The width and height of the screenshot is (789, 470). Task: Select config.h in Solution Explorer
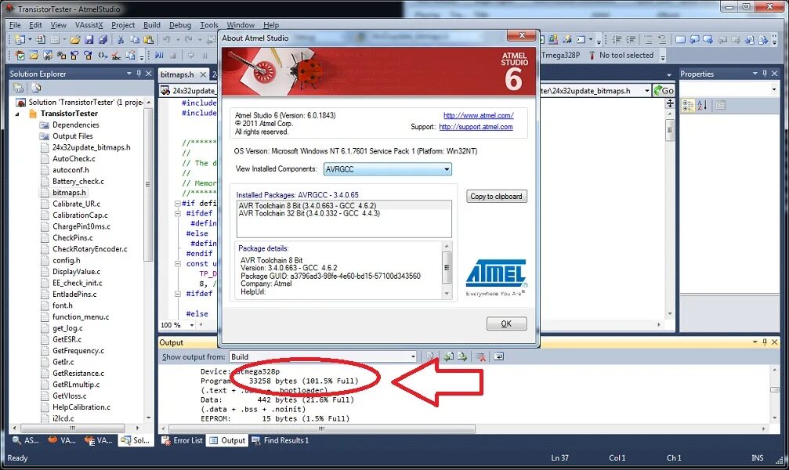point(66,260)
